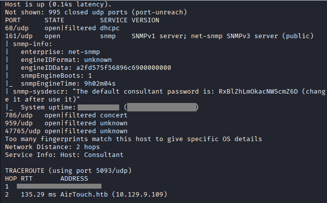Click the TRACEROUTE heading line
Viewport: 327px width, 203px height.
68,171
